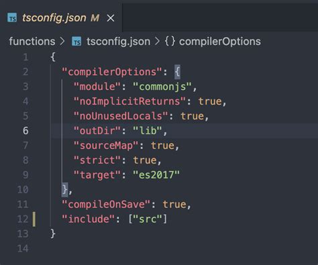This screenshot has width=318, height=265.
Task: Click the opening brace on line 1
Action: tap(53, 57)
